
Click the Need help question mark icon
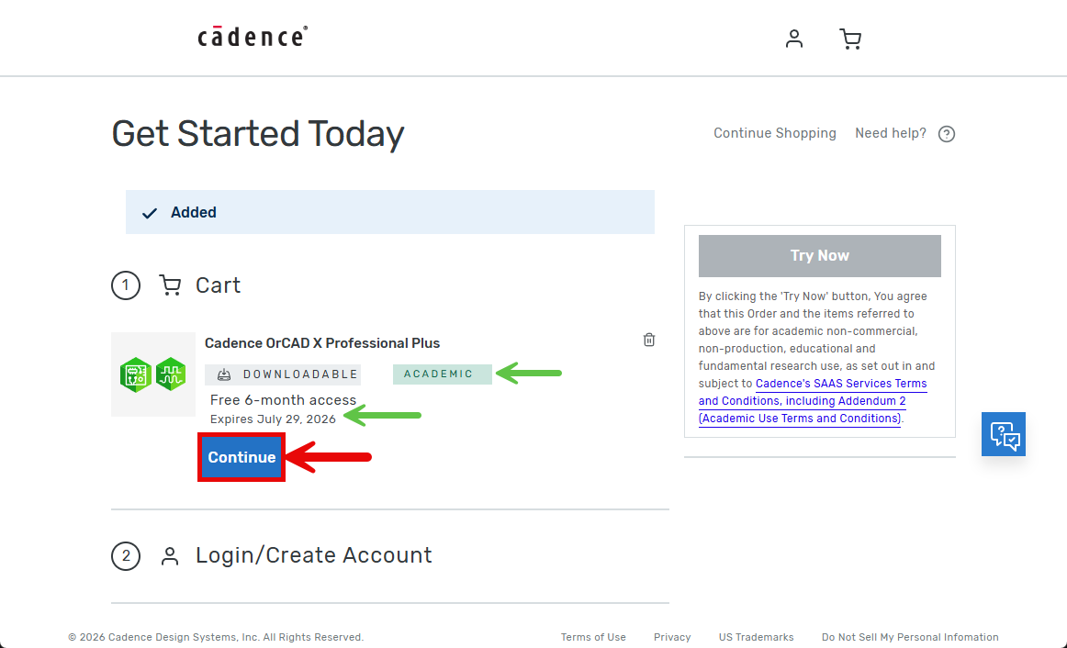947,134
